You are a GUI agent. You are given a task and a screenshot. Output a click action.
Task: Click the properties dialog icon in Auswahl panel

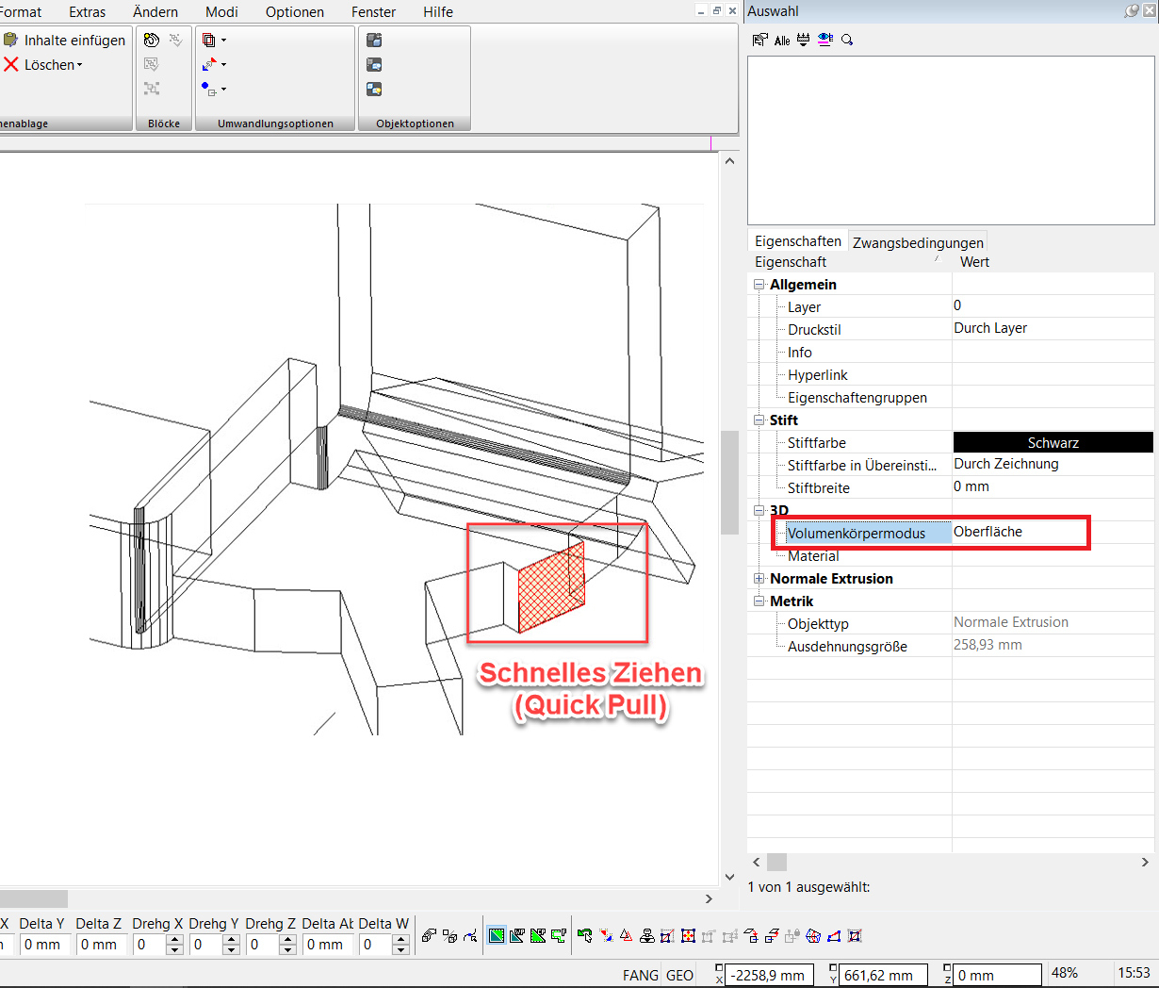(x=760, y=40)
